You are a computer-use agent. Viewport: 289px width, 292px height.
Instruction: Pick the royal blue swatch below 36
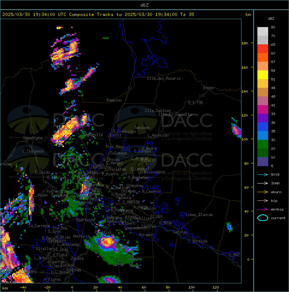(x=263, y=127)
